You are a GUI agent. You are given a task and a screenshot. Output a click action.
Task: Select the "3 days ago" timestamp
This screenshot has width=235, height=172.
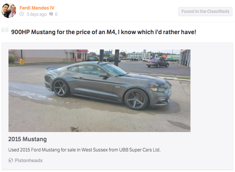(36, 14)
